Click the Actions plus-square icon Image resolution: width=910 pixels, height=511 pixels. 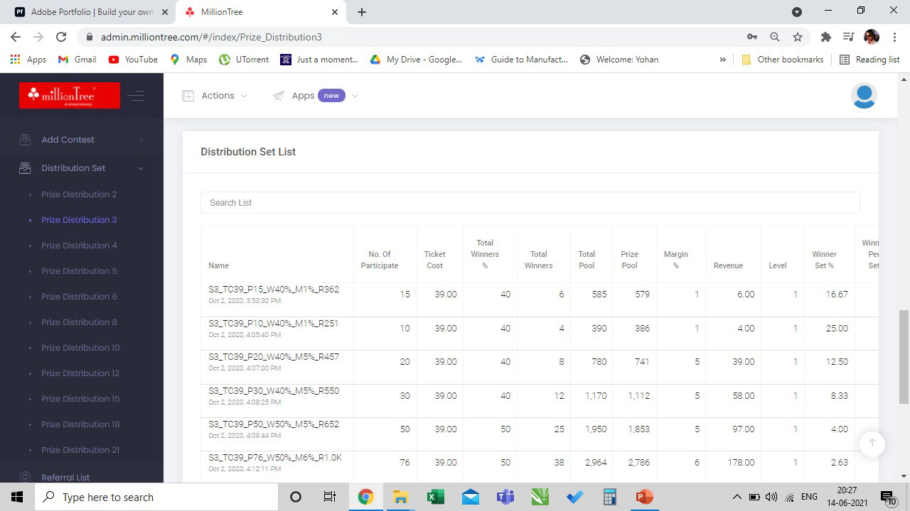[188, 96]
